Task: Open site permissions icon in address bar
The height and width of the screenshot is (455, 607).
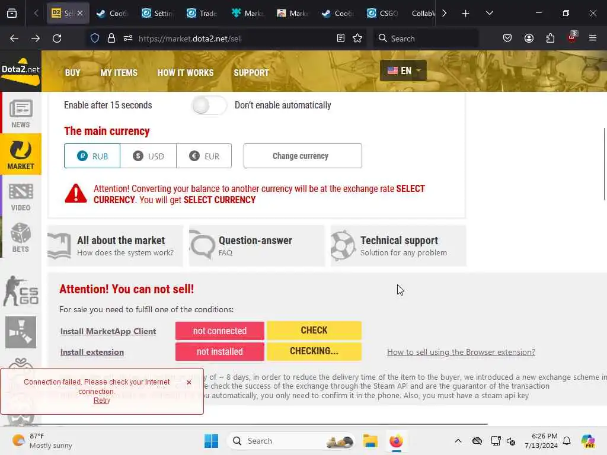Action: 128,39
